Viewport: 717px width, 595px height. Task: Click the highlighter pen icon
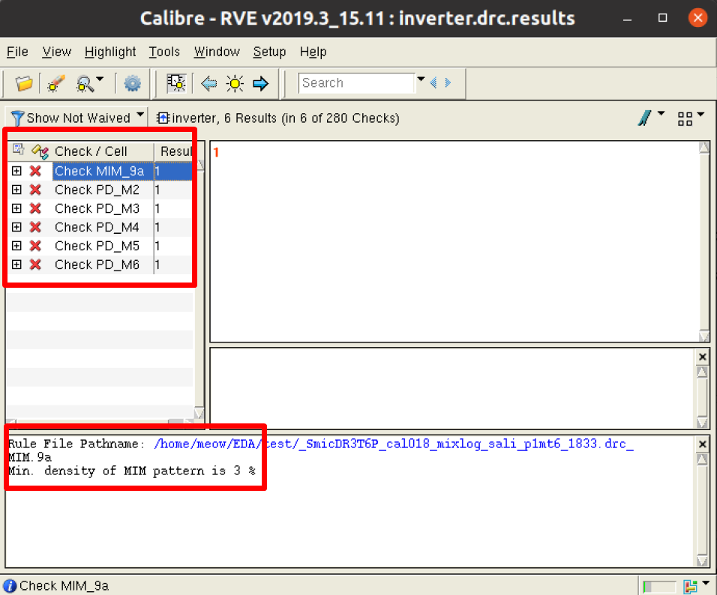point(643,117)
